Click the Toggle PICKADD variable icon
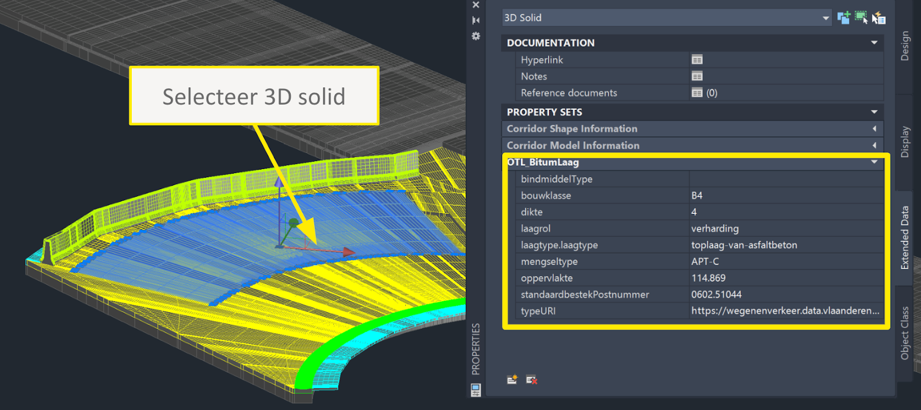The height and width of the screenshot is (410, 921). click(x=843, y=18)
